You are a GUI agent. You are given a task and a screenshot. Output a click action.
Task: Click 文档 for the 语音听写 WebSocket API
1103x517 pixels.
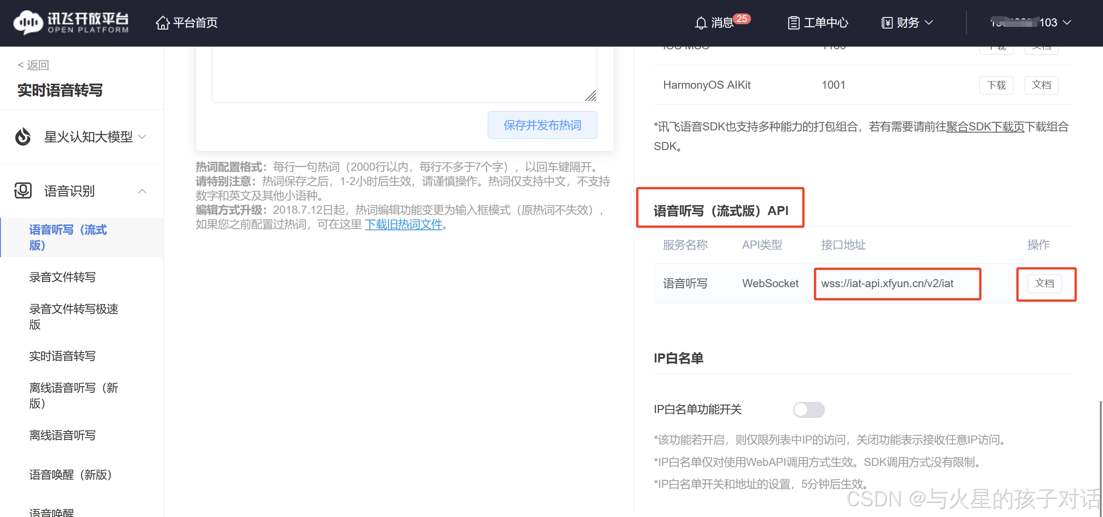click(1044, 284)
